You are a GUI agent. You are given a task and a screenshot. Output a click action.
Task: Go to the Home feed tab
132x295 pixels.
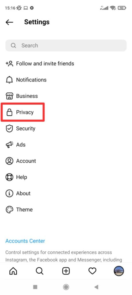click(13, 271)
